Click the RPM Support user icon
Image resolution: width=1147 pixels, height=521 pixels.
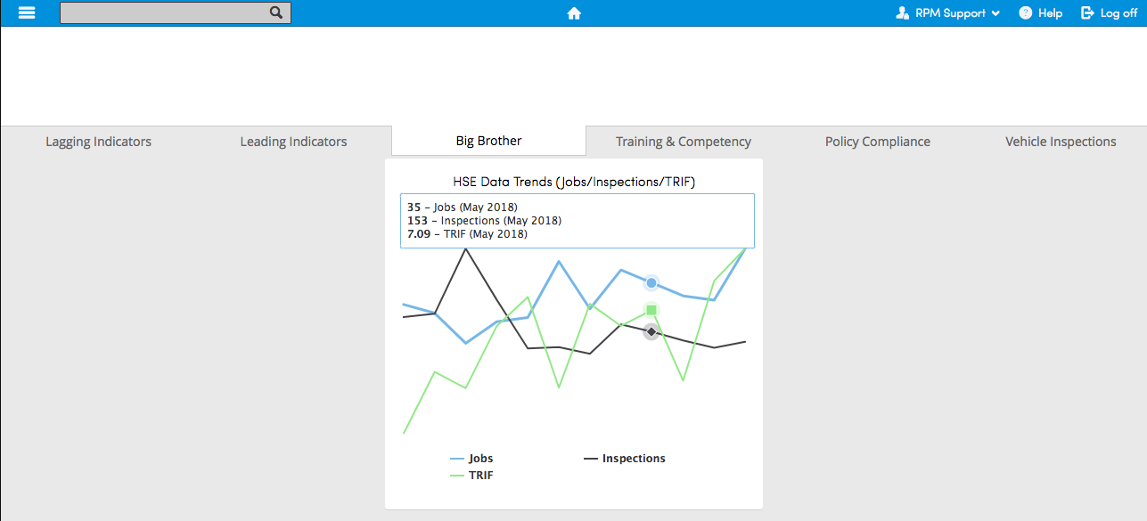coord(901,12)
